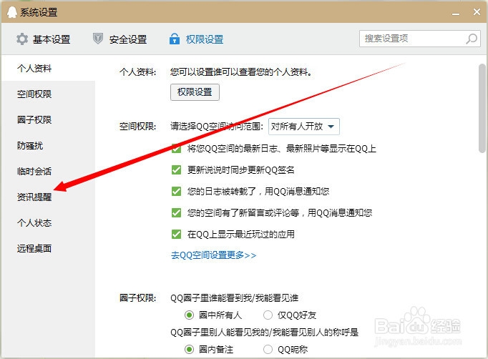Select 个人状态 in the sidebar

(34, 222)
